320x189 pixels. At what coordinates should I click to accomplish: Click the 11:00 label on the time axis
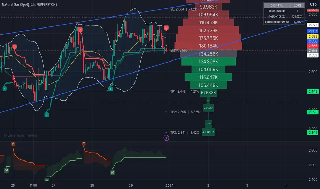coord(33,185)
